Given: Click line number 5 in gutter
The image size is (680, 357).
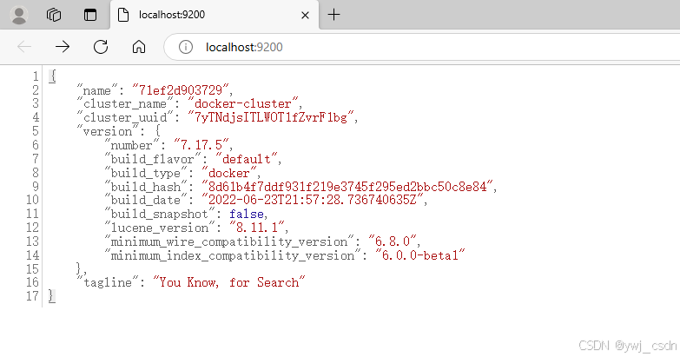Looking at the screenshot, I should click(35, 131).
